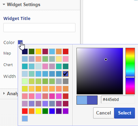Screen dimensions: 138x126
Task: Click into the Widget Title text field
Action: pos(39,27)
